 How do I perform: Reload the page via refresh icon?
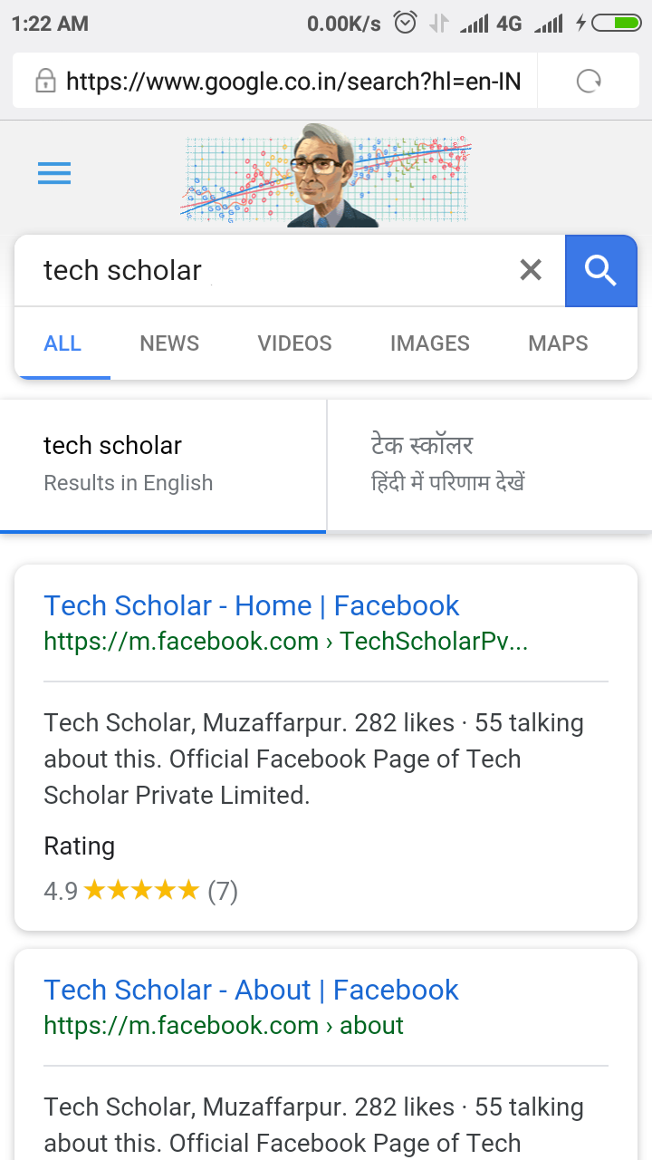coord(589,82)
